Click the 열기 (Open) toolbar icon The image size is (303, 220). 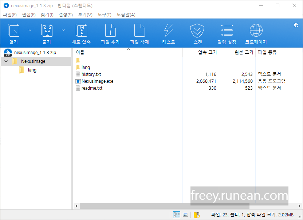click(13, 30)
